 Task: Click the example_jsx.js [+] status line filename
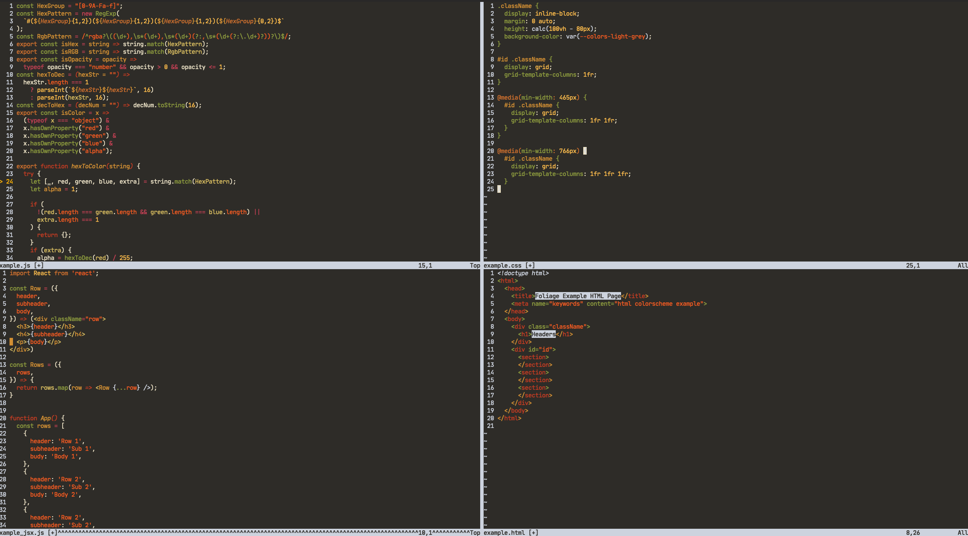29,533
